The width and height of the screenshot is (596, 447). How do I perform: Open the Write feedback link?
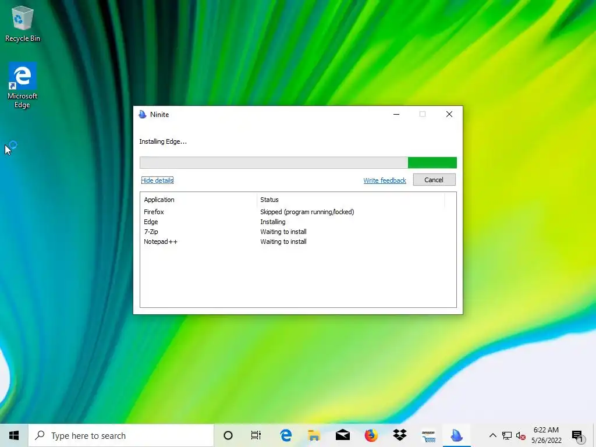[385, 180]
